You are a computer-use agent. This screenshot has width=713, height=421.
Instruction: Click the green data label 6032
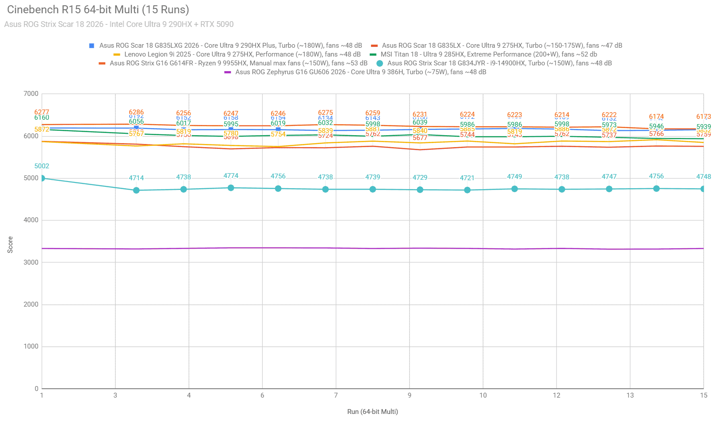[326, 123]
